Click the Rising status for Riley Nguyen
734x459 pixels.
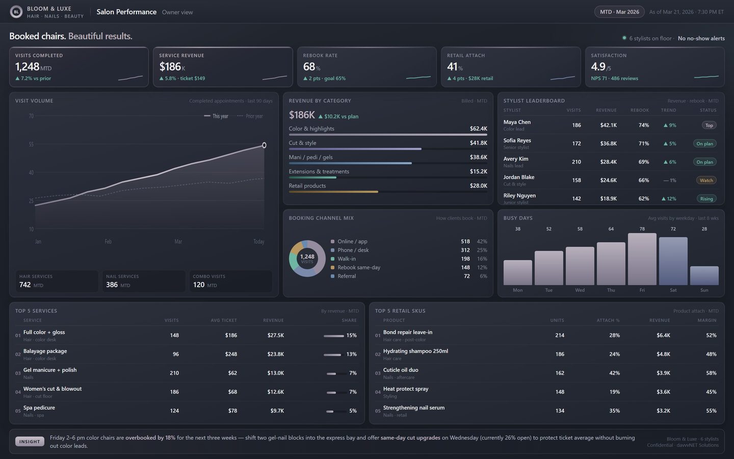pos(706,199)
